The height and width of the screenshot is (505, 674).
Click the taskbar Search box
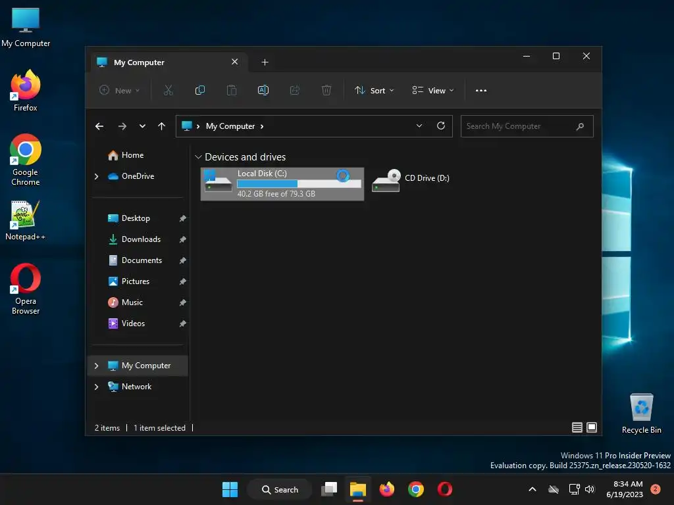coord(280,489)
